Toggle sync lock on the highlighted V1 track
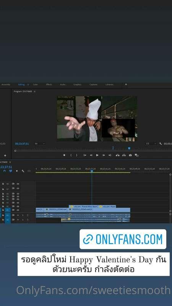 coord(13,210)
